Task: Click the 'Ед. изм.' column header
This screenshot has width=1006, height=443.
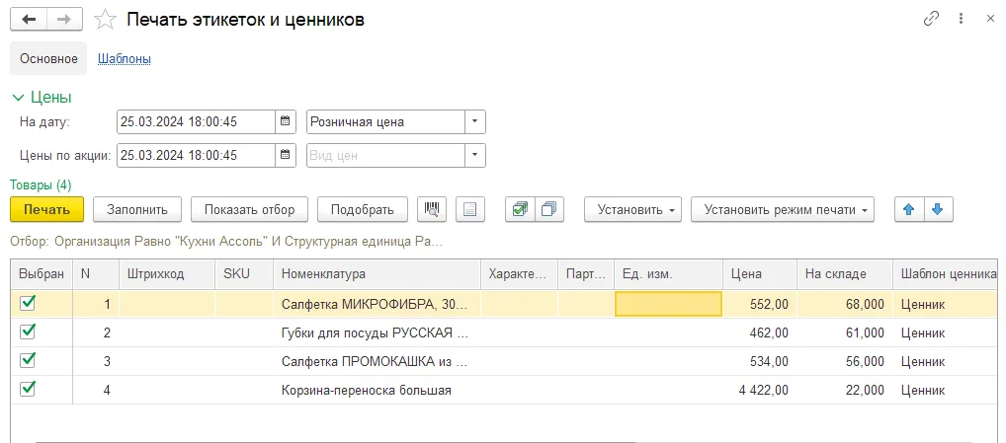Action: (669, 274)
